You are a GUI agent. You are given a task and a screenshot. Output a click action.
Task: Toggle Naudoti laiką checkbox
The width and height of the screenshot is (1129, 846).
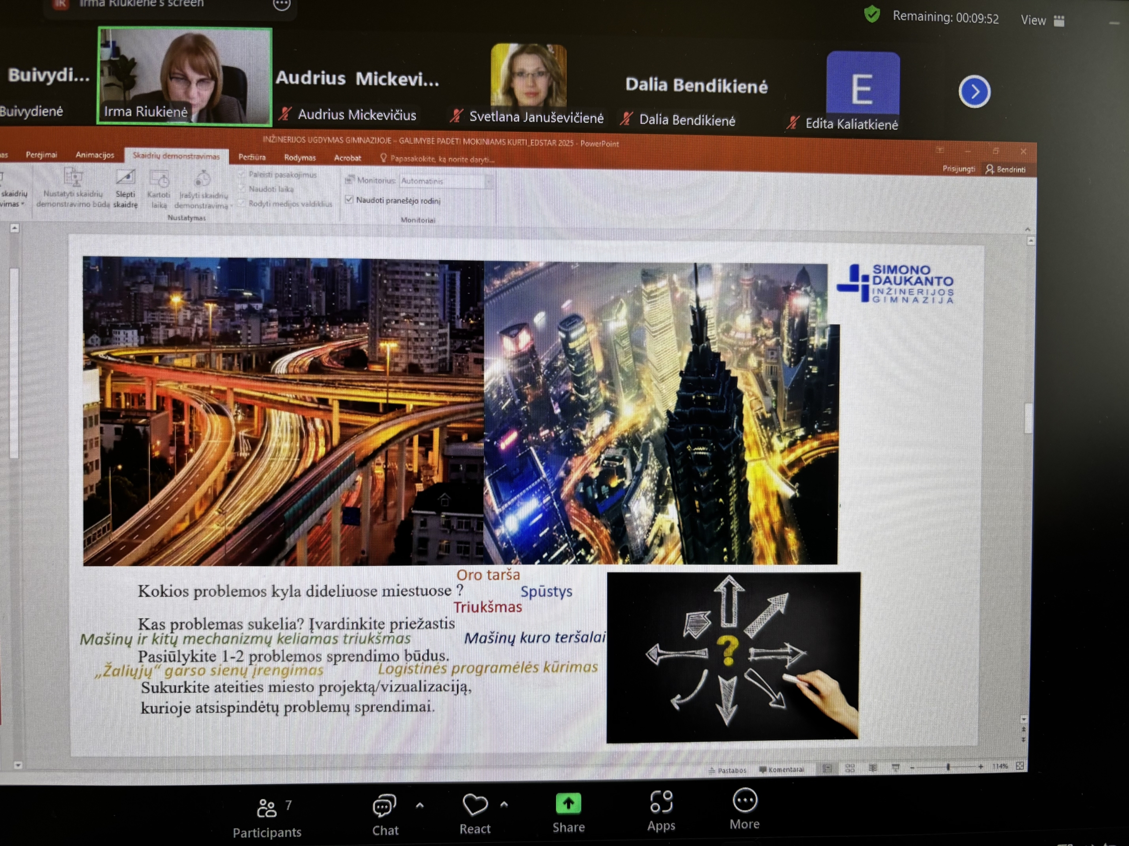241,189
